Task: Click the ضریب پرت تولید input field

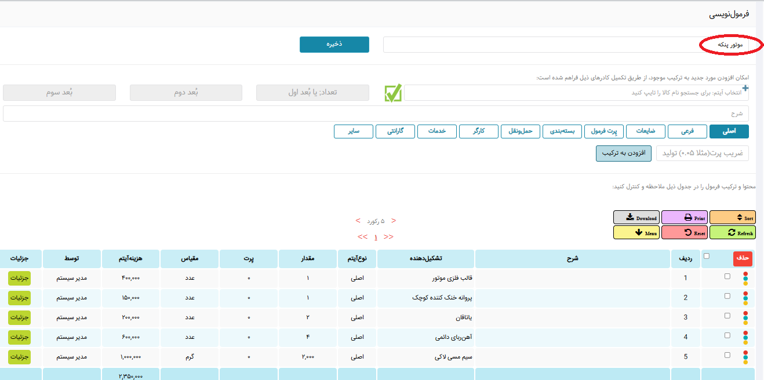Action: 703,154
